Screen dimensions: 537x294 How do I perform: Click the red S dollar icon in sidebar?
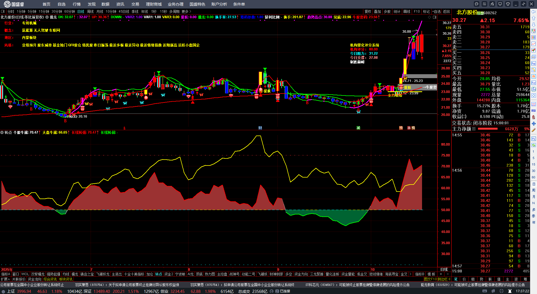click(534, 117)
